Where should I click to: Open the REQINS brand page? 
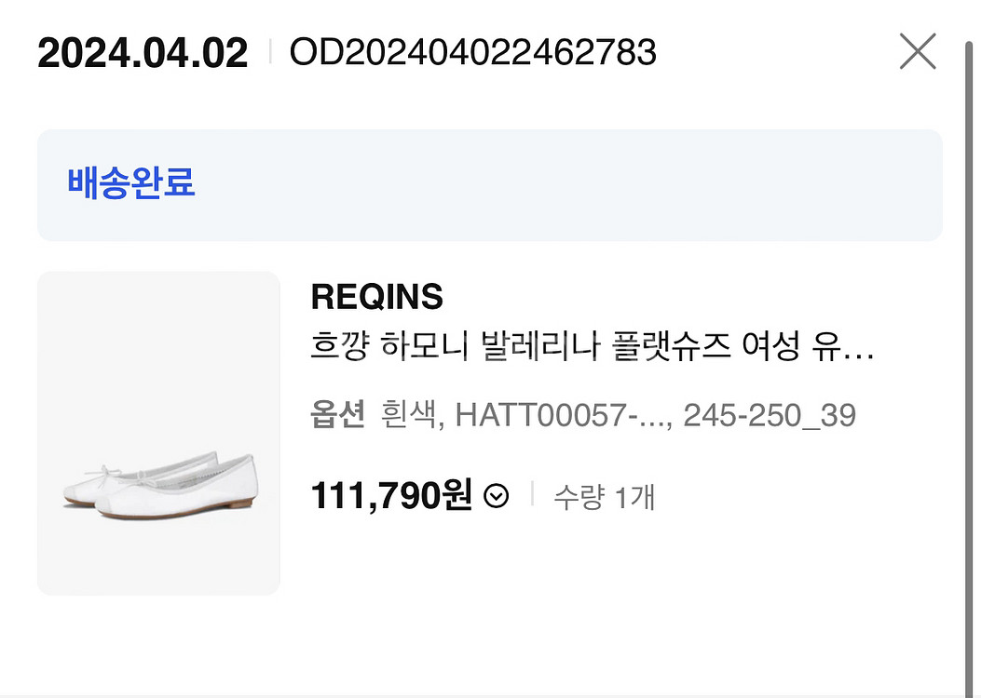pos(376,297)
